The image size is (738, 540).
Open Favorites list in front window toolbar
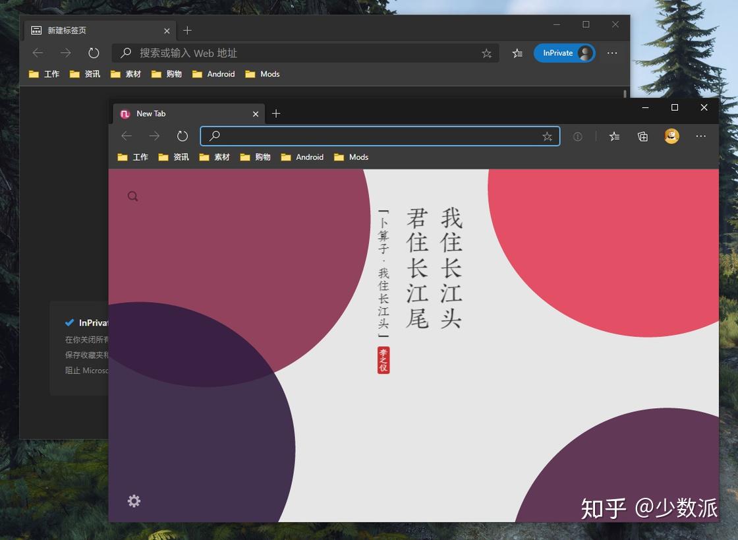click(614, 136)
